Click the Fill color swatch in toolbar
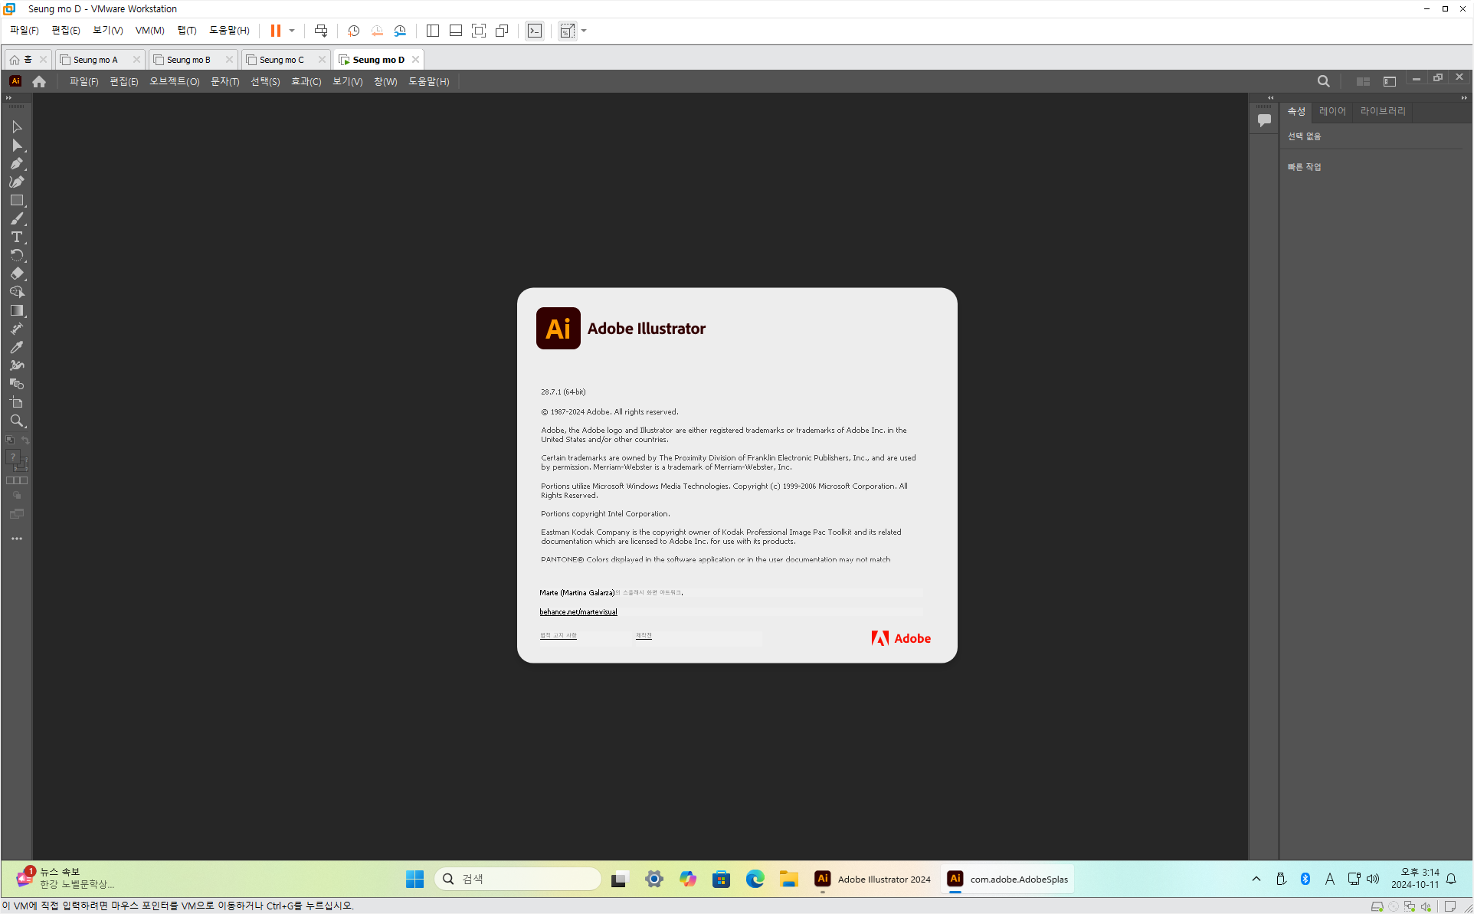1474x914 pixels. [x=13, y=457]
